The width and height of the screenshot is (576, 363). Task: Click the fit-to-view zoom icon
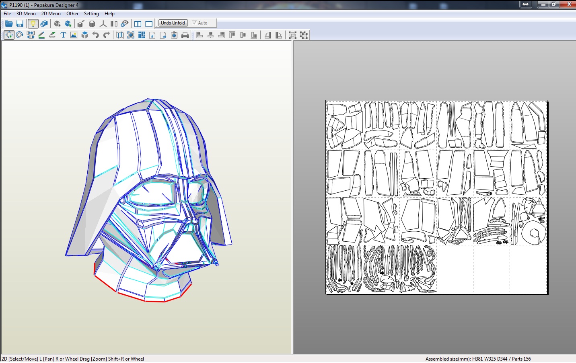[x=131, y=35]
